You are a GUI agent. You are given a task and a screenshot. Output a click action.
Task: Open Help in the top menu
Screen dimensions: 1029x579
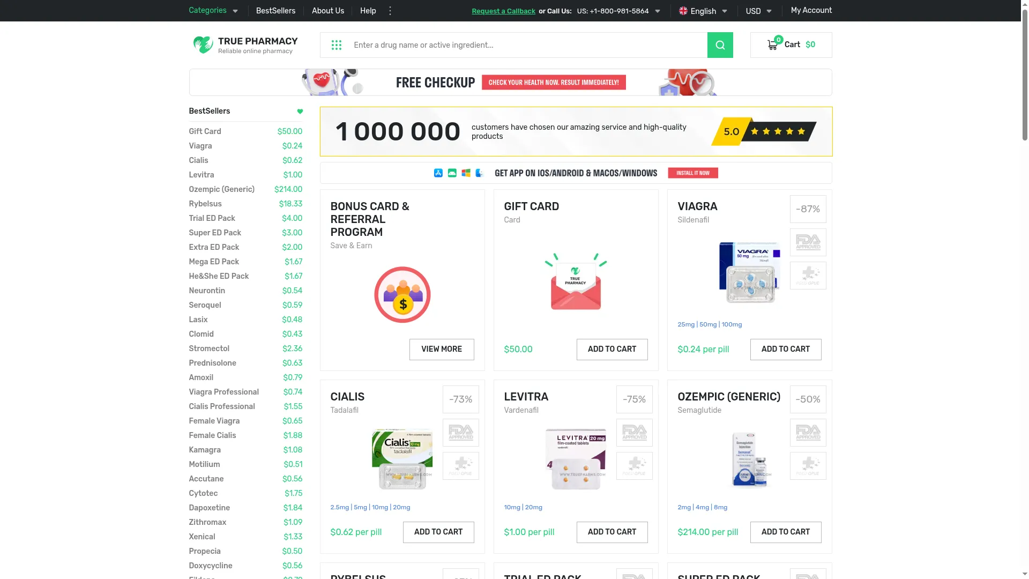tap(368, 11)
